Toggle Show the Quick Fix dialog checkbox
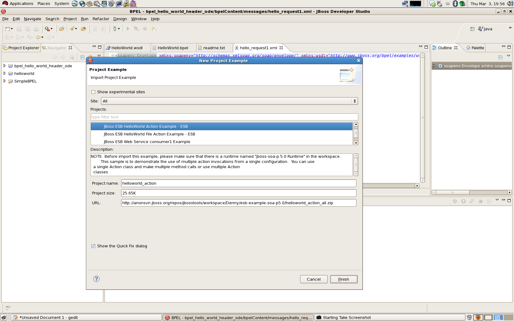 pyautogui.click(x=93, y=246)
